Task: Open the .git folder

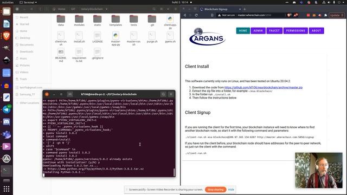Action: point(152,21)
